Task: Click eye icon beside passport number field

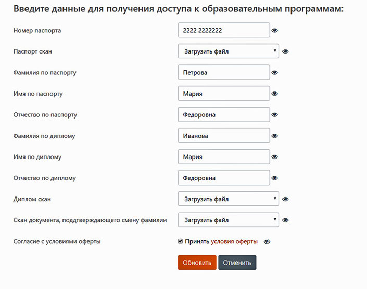Action: (x=274, y=30)
